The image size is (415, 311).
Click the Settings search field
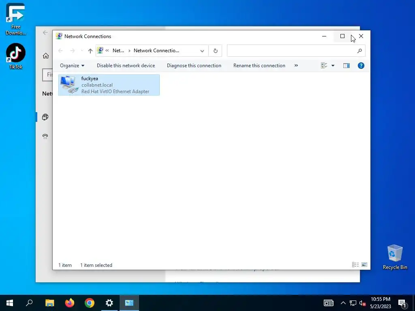(47, 75)
